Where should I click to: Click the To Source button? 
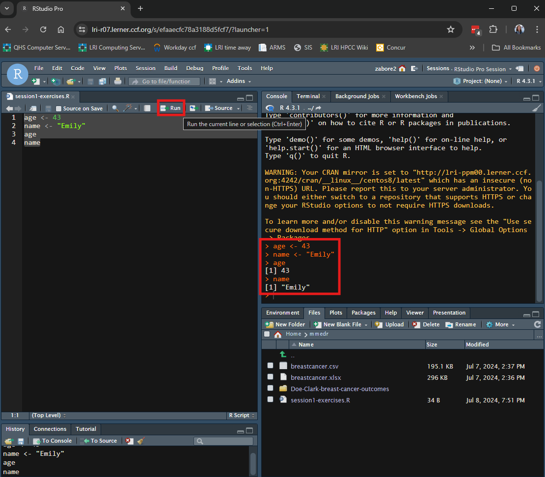tap(99, 441)
